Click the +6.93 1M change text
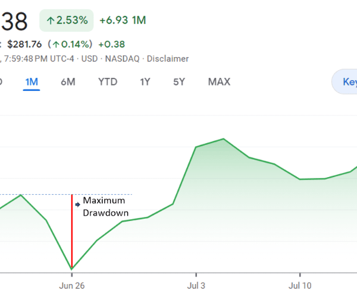 tap(123, 20)
